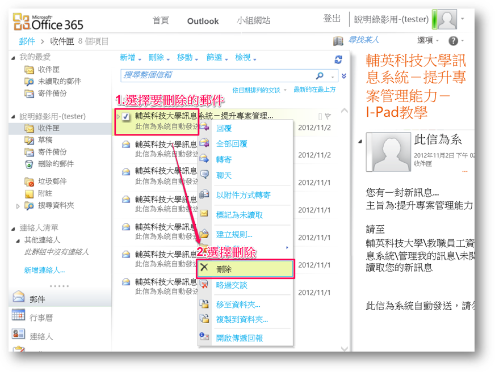Click envelope icon of second message
Image resolution: width=495 pixels, height=372 pixels.
(126, 145)
